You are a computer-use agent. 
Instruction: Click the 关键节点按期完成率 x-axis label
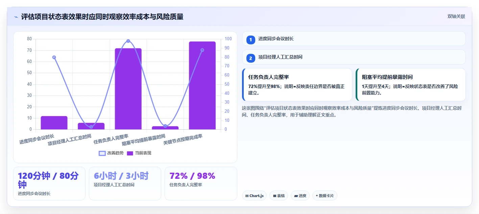(183, 140)
